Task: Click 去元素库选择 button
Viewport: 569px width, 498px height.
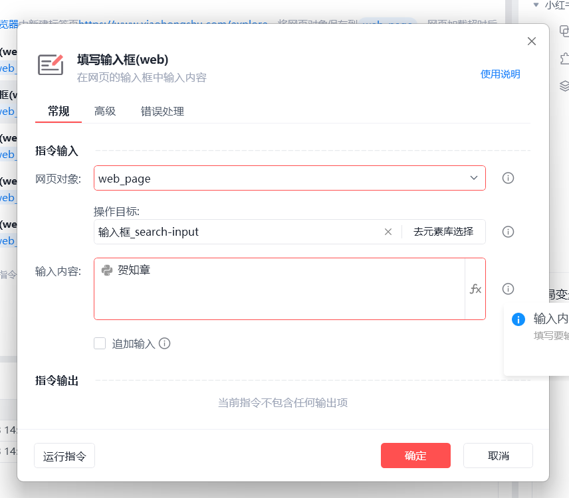Action: point(443,232)
